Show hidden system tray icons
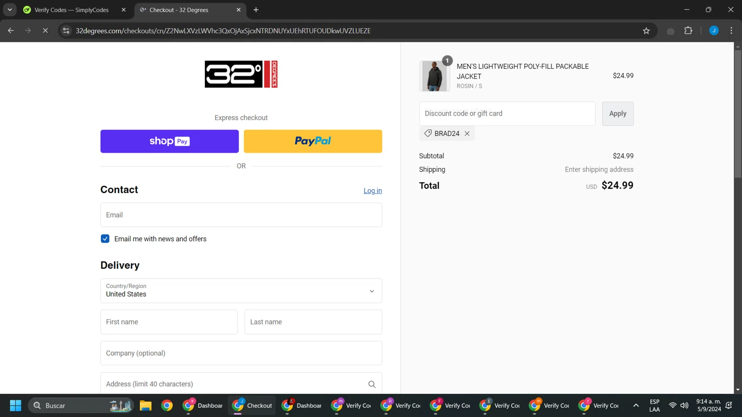The height and width of the screenshot is (417, 742). pyautogui.click(x=636, y=406)
